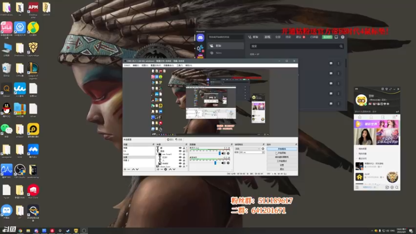Toggle OBS Studio Mode button
416x234 pixels.
pyautogui.click(x=282, y=161)
